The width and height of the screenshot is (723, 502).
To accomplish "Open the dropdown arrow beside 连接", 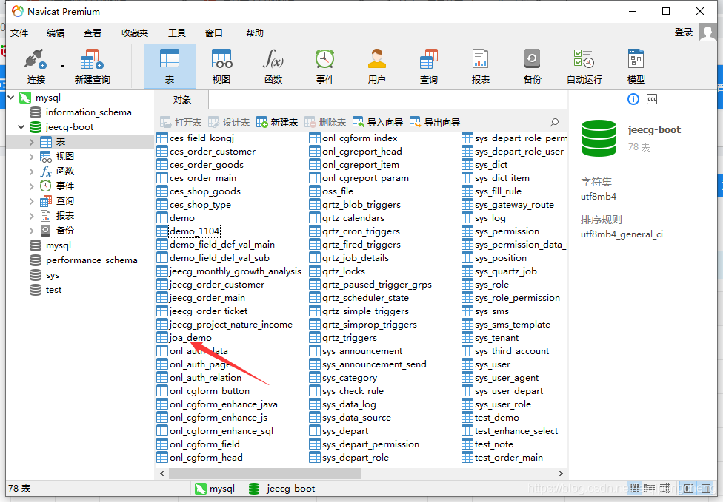I will pos(62,67).
